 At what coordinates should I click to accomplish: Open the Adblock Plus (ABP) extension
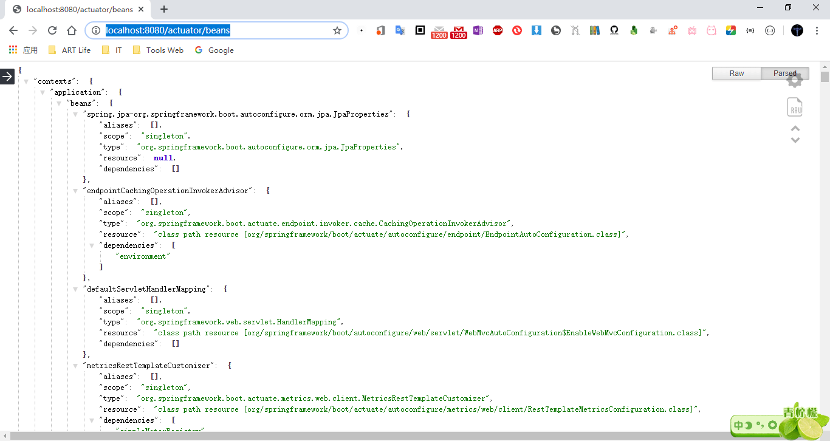(498, 30)
